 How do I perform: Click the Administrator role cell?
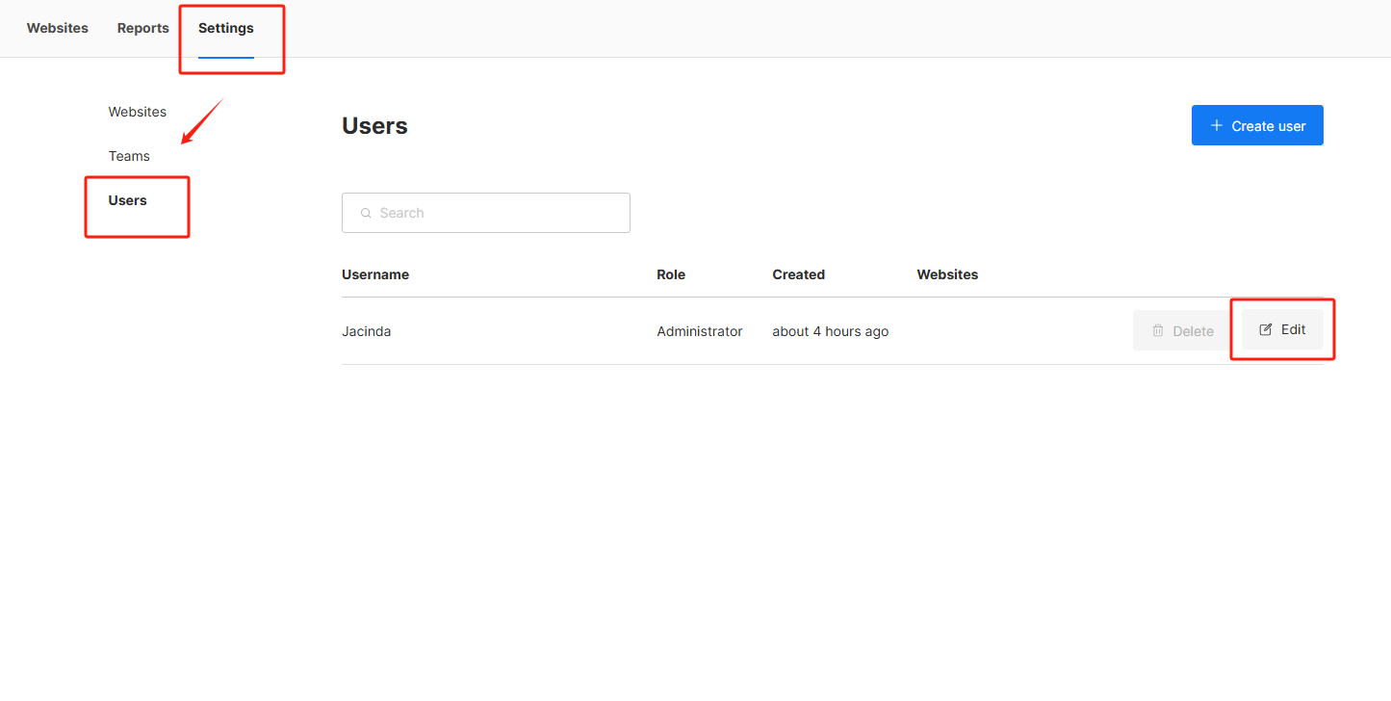(700, 331)
